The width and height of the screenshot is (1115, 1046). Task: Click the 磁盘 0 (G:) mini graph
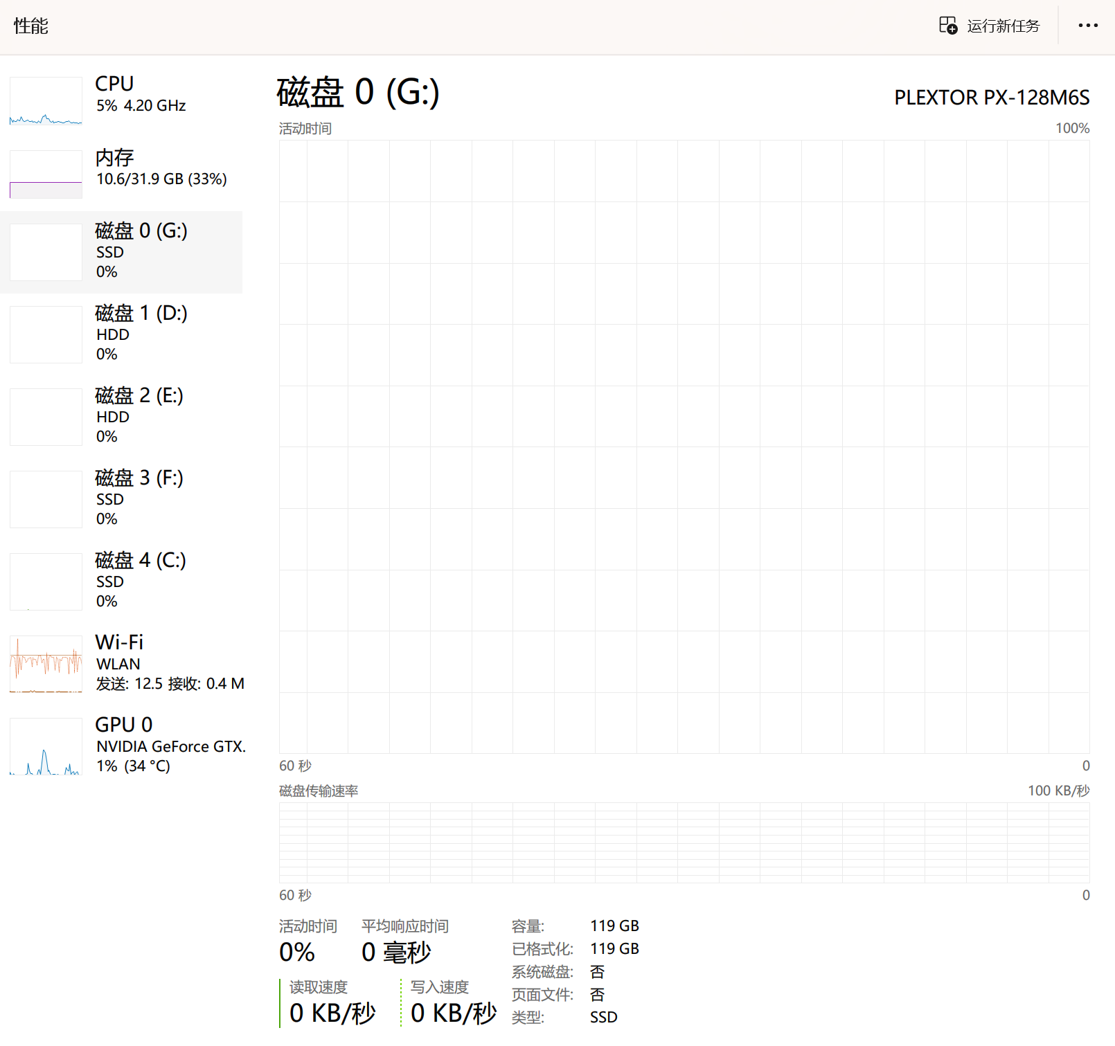[x=46, y=252]
